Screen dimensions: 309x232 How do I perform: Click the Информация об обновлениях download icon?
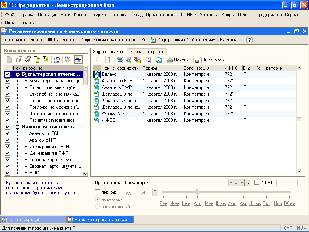click(153, 40)
